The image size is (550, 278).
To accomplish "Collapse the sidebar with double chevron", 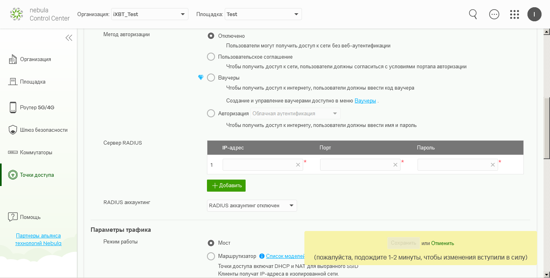I will (x=69, y=38).
